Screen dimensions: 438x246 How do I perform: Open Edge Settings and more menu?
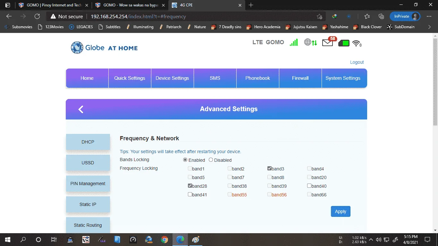429,16
